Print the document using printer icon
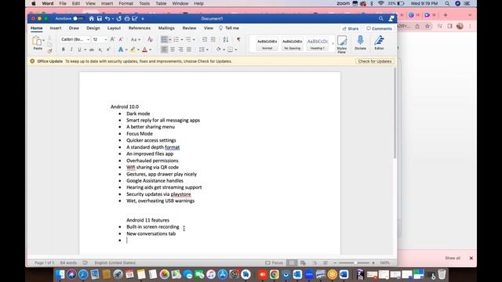Viewport: 502px width, 282px height. click(x=127, y=19)
